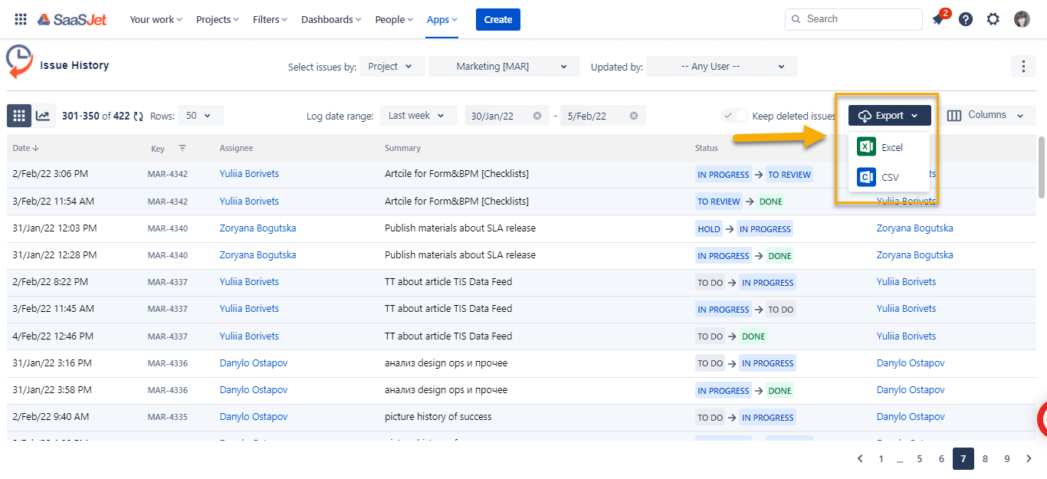Switch to the chart view icon
Image resolution: width=1047 pixels, height=479 pixels.
pyautogui.click(x=44, y=116)
